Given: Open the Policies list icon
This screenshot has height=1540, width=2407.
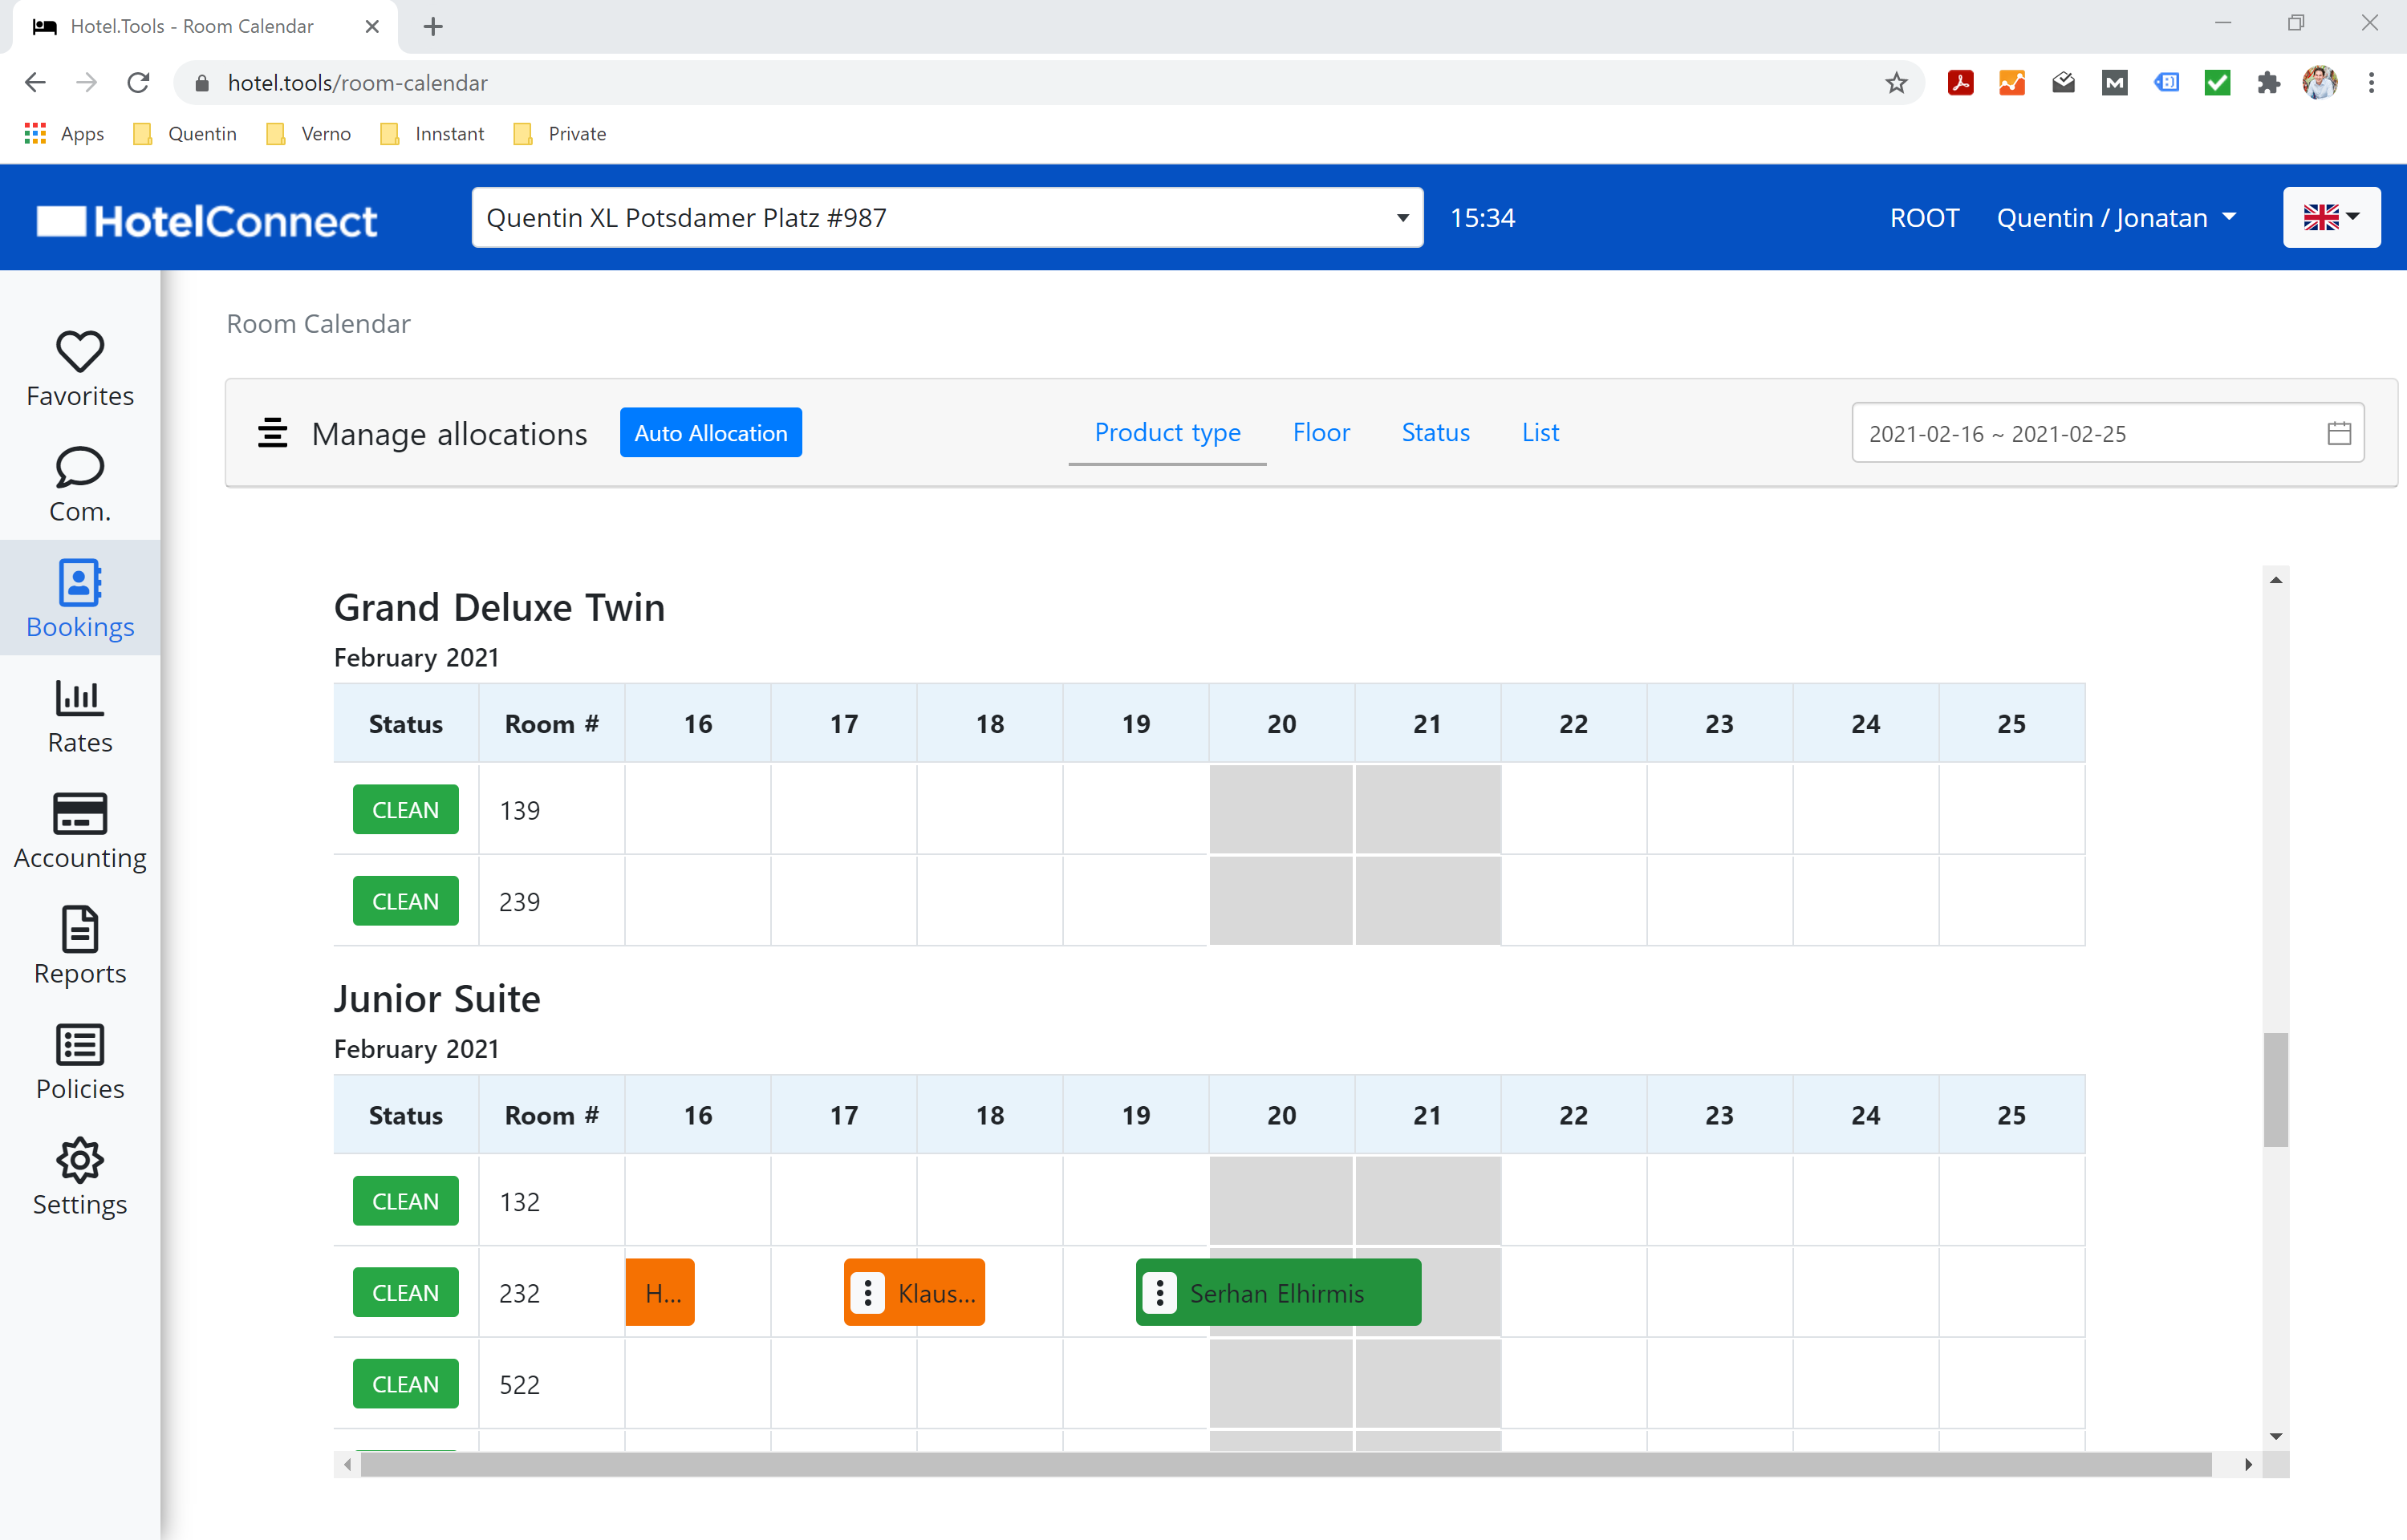Looking at the screenshot, I should click(80, 1044).
